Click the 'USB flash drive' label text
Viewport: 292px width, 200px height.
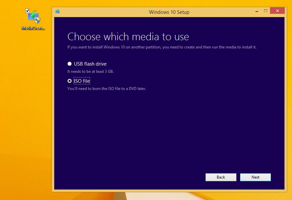click(90, 64)
